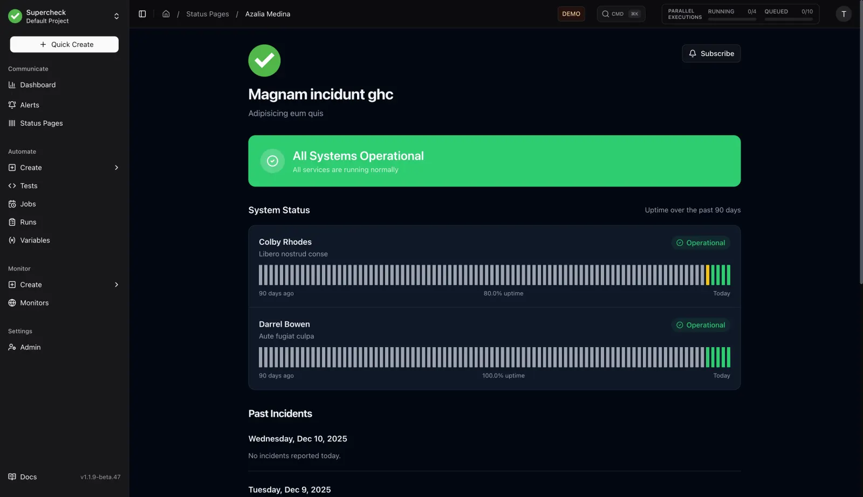Click the Runs clipboard icon
863x497 pixels.
pos(12,223)
